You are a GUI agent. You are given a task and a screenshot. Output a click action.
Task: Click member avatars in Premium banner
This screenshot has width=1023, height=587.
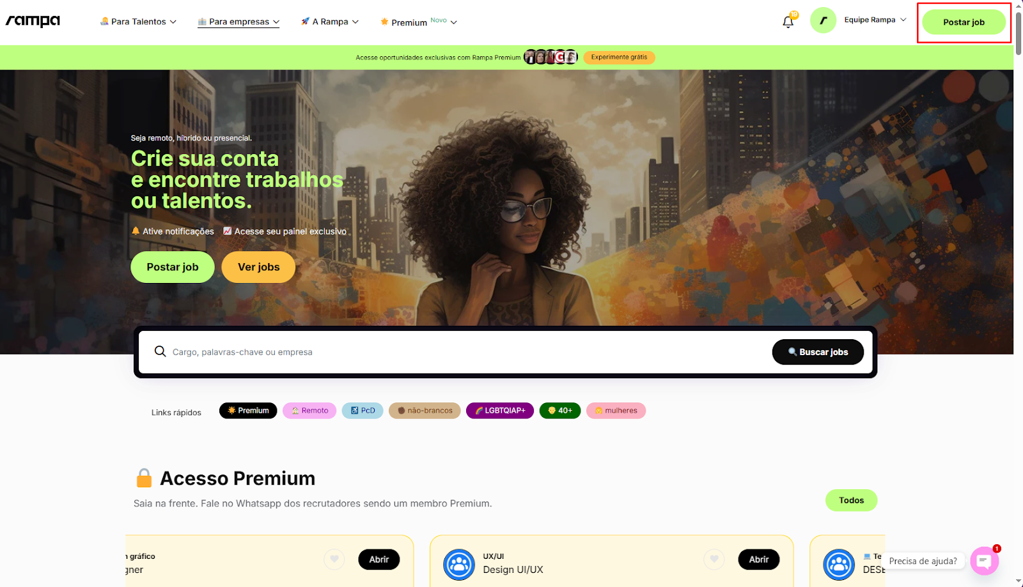[551, 57]
